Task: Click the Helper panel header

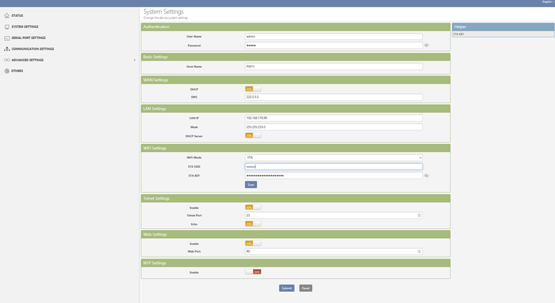Action: pyautogui.click(x=503, y=27)
